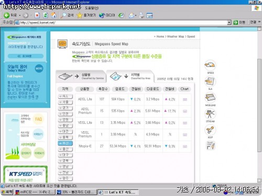Open the Mail icon dropdown arrow
The width and height of the screenshot is (262, 196).
[136, 16]
